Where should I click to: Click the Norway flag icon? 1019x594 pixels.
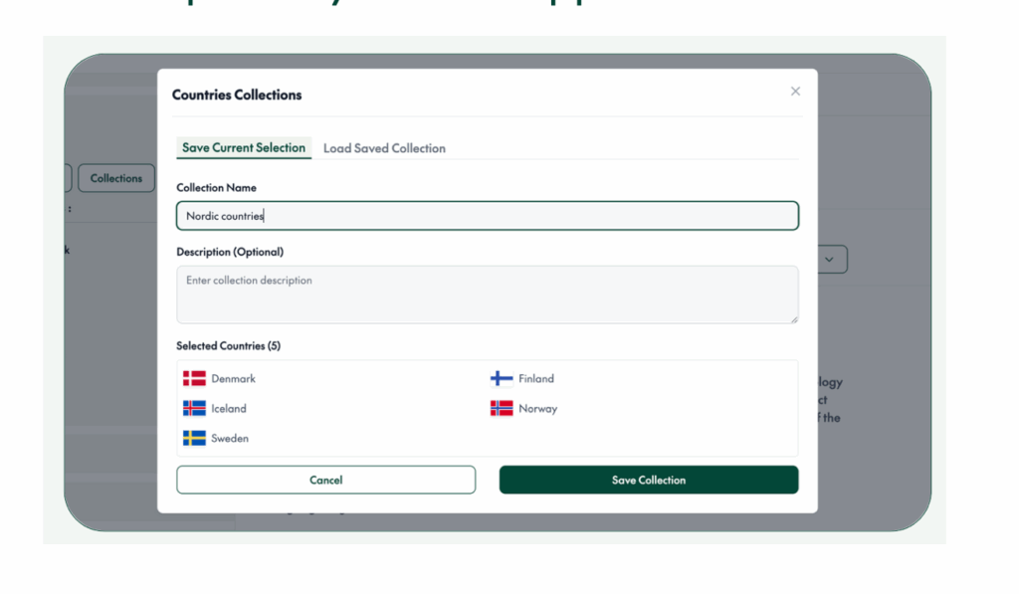click(x=502, y=409)
